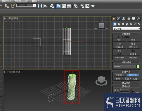This screenshot has width=142, height=111.
Task: Click the ProCutter button
Action: click(x=133, y=58)
